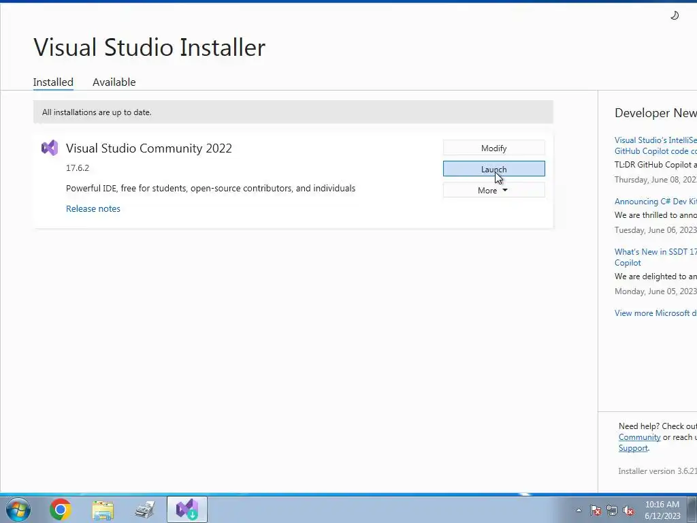Open the Windows Start menu orb
The width and height of the screenshot is (697, 523).
click(x=18, y=509)
